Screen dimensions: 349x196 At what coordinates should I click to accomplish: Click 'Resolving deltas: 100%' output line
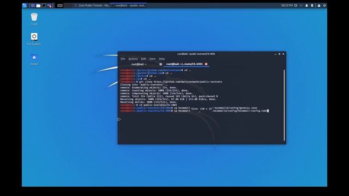point(148,102)
